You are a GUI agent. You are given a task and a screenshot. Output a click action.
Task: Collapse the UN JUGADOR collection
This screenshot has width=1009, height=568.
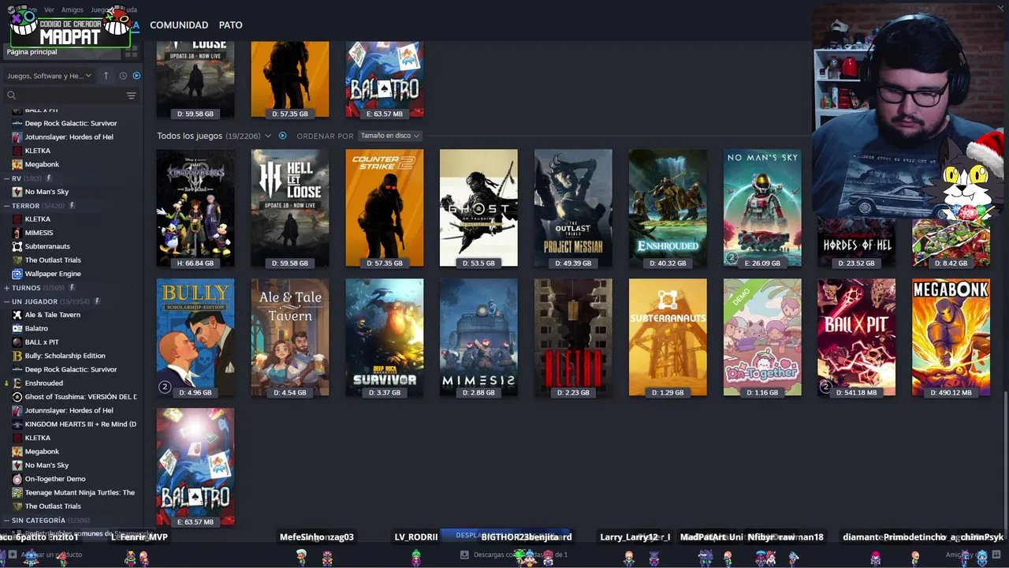(6, 301)
